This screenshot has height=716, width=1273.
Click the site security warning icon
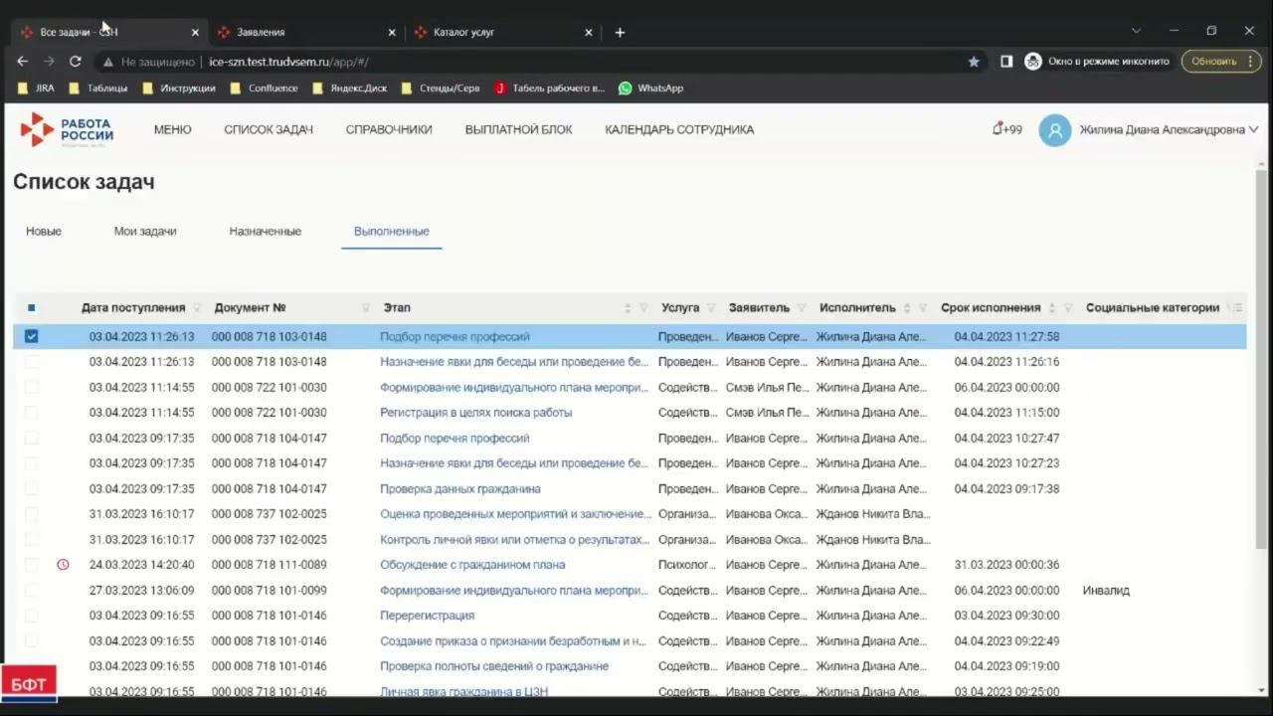[108, 62]
